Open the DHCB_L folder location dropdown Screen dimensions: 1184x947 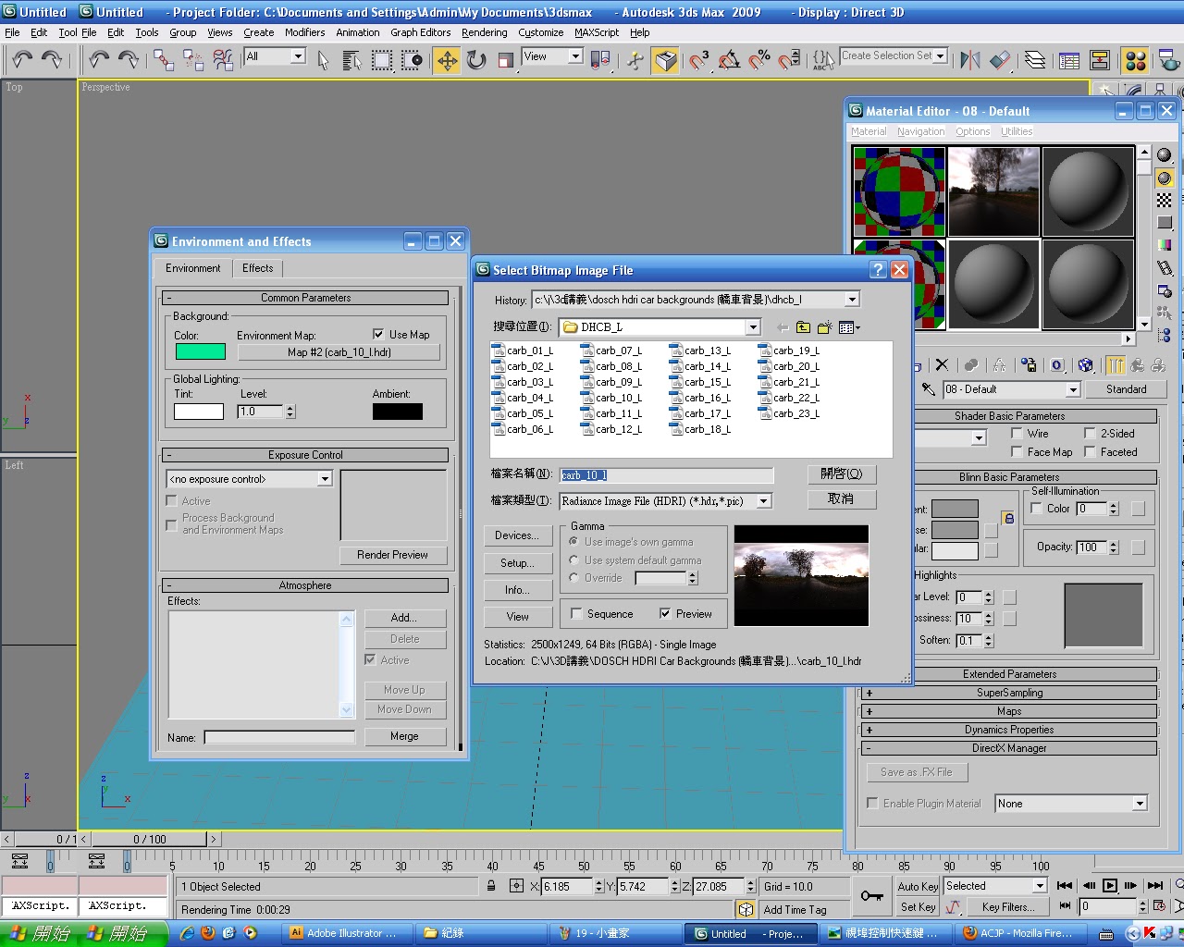point(753,326)
